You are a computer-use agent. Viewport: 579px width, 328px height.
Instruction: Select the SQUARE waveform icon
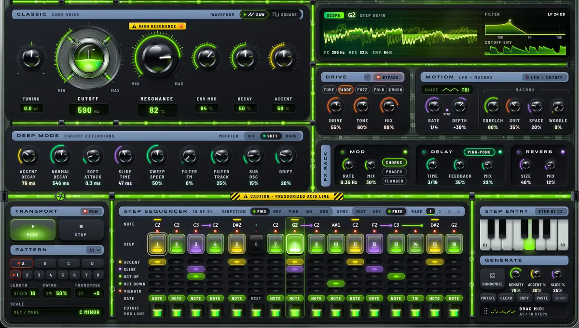(x=276, y=14)
